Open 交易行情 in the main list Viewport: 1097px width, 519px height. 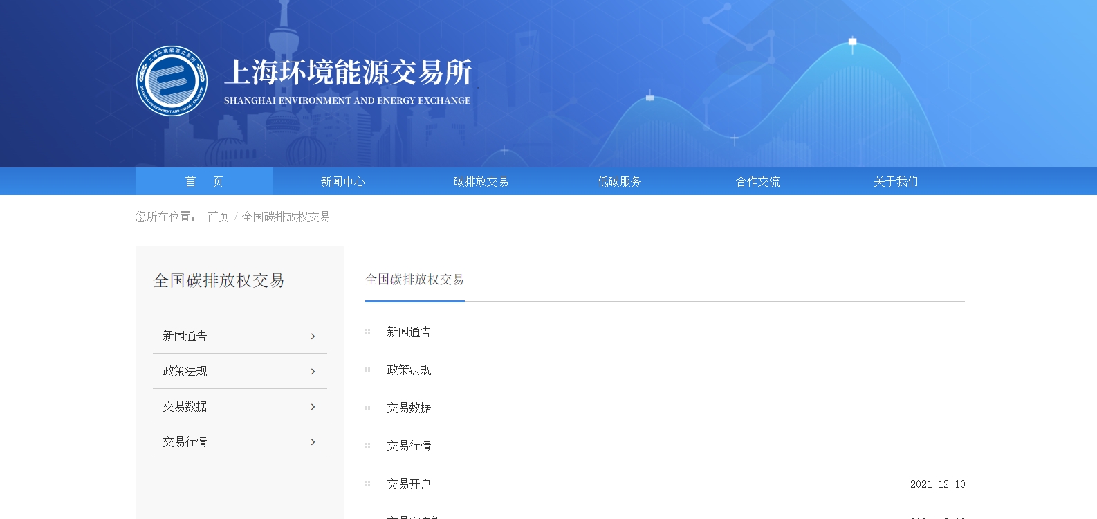pos(409,446)
